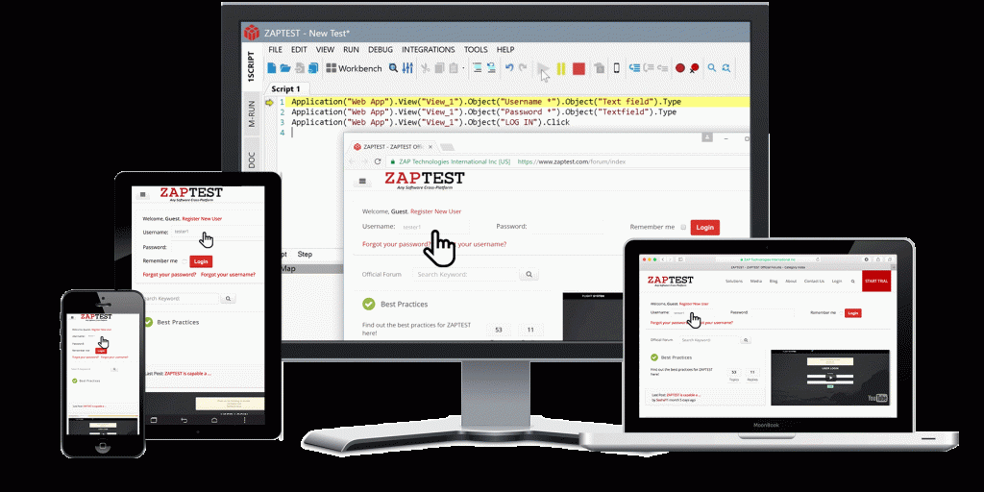Click the Undo arrow icon
Screen dimensions: 984x492
(509, 68)
